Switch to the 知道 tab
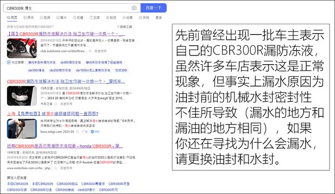The image size is (335, 194). coord(78,18)
